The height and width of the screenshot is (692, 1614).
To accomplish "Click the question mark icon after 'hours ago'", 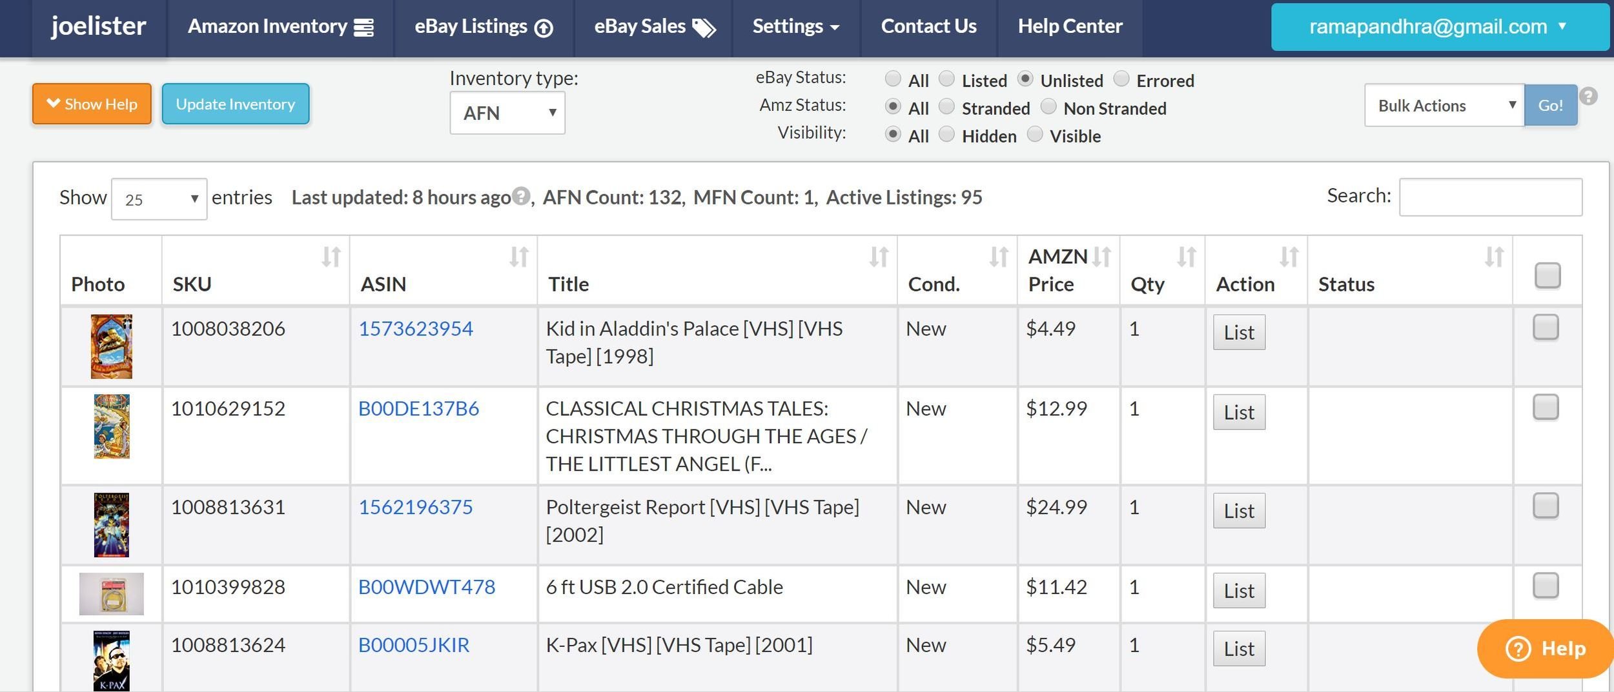I will pos(521,195).
